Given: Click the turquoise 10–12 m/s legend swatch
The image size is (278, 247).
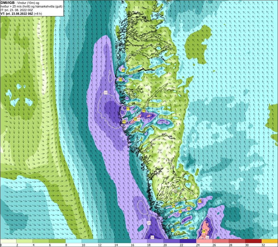Looking at the screenshot, I should coord(90,241).
